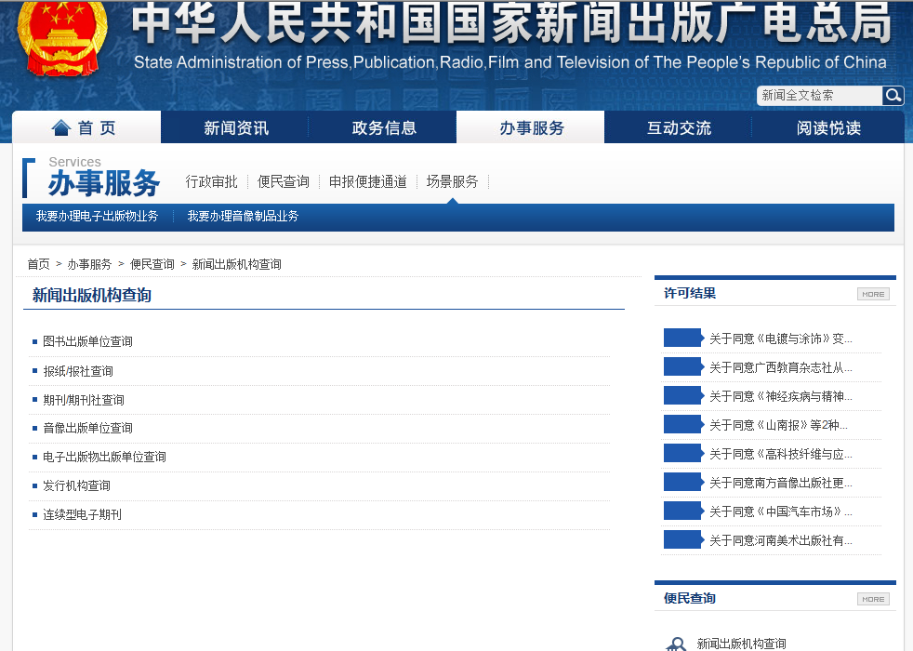The width and height of the screenshot is (913, 651).
Task: Open the 互动交流 navigation tab
Action: tap(679, 127)
